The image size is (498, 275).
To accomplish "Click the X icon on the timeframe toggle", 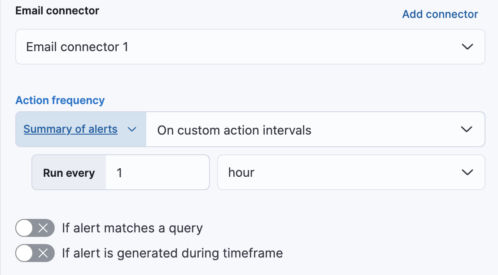I will tap(43, 253).
